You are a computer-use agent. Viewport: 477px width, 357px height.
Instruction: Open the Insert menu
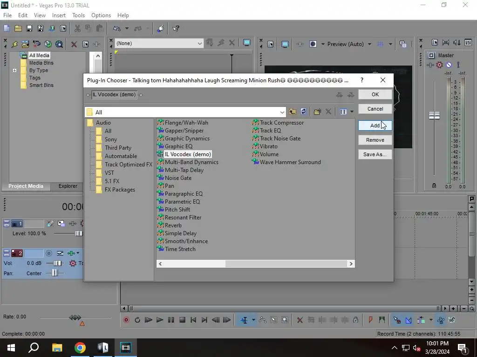click(59, 15)
